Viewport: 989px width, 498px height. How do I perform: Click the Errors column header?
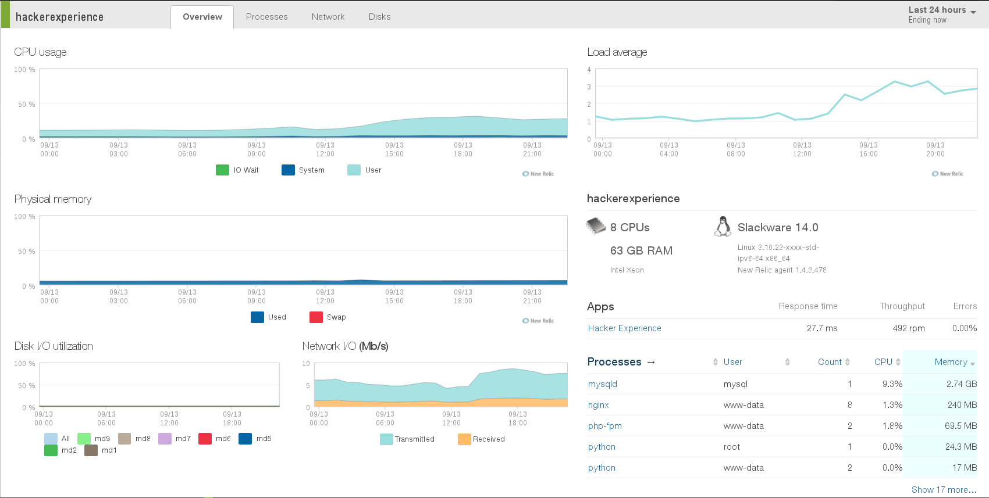[x=965, y=306]
